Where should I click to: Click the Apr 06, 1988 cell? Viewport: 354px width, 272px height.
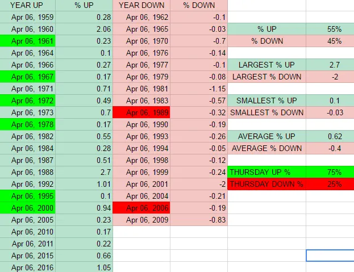coord(27,172)
